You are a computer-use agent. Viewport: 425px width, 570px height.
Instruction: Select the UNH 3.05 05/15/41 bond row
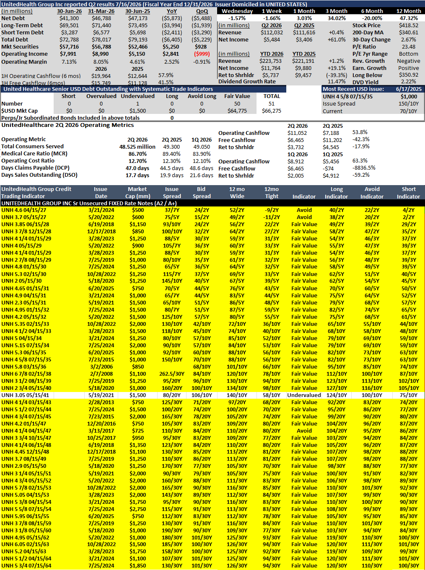(212, 395)
